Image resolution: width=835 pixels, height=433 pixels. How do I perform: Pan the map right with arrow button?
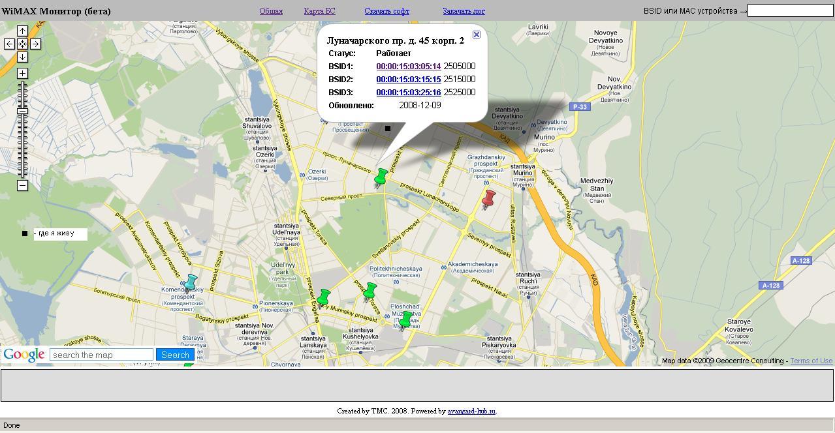35,44
